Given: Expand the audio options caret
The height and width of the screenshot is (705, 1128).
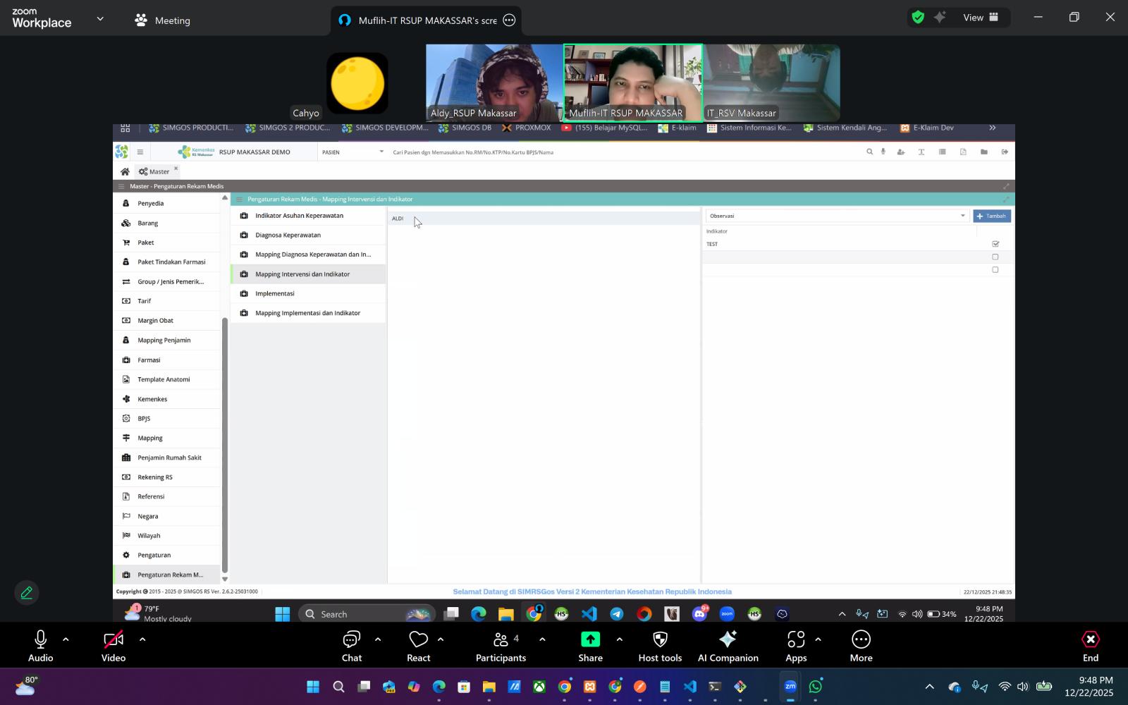Looking at the screenshot, I should tap(66, 639).
